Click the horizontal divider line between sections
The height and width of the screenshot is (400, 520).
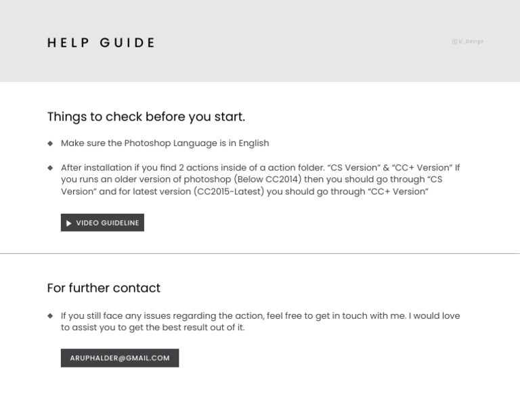(260, 254)
